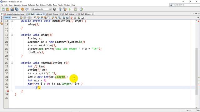
Task: Switch editor to History view
Action: (x=15, y=17)
